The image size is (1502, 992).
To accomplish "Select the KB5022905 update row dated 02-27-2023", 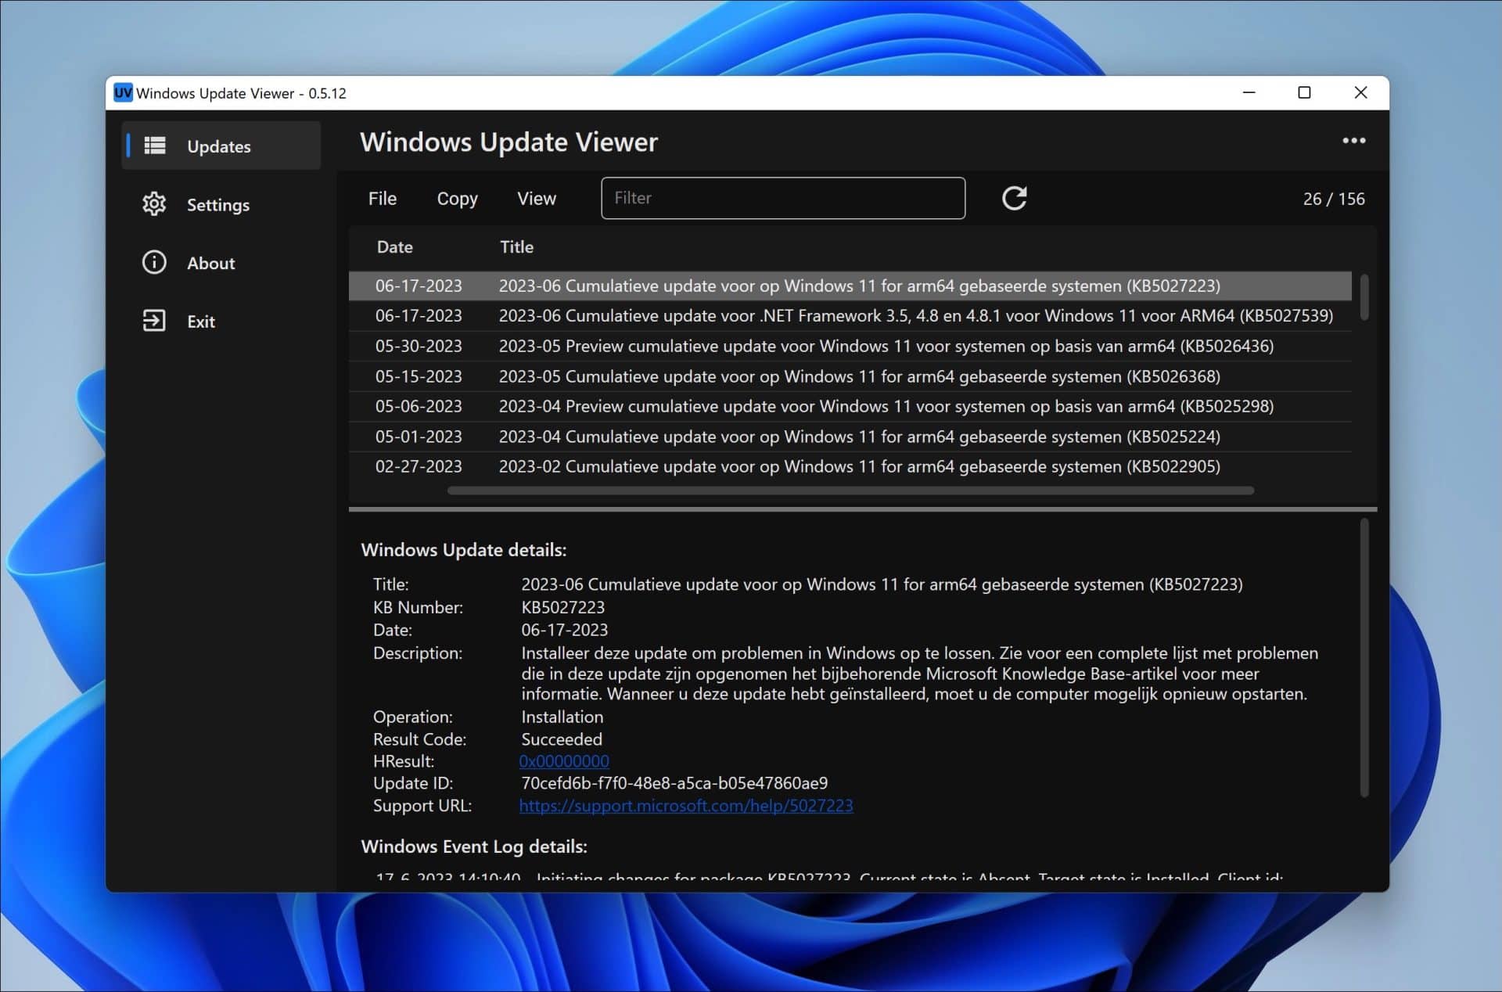I will pos(850,466).
